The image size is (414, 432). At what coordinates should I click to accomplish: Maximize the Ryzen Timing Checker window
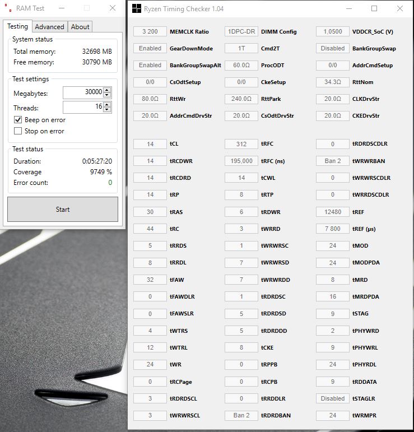click(x=374, y=8)
